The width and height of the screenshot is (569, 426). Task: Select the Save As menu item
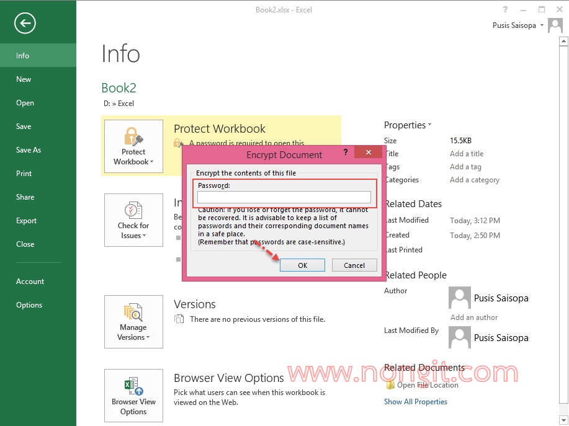click(x=29, y=150)
